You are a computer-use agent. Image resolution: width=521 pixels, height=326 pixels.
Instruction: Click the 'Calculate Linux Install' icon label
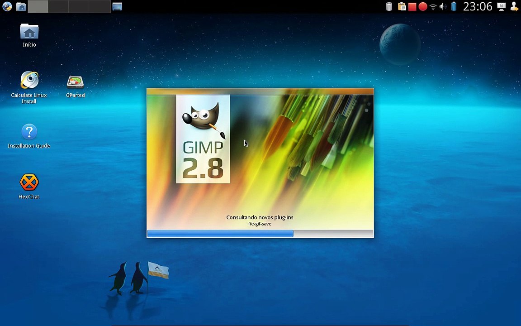[x=29, y=98]
